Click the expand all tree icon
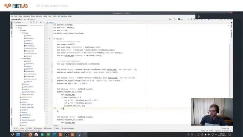Viewport: 243px width, 137px height. [x=34, y=22]
